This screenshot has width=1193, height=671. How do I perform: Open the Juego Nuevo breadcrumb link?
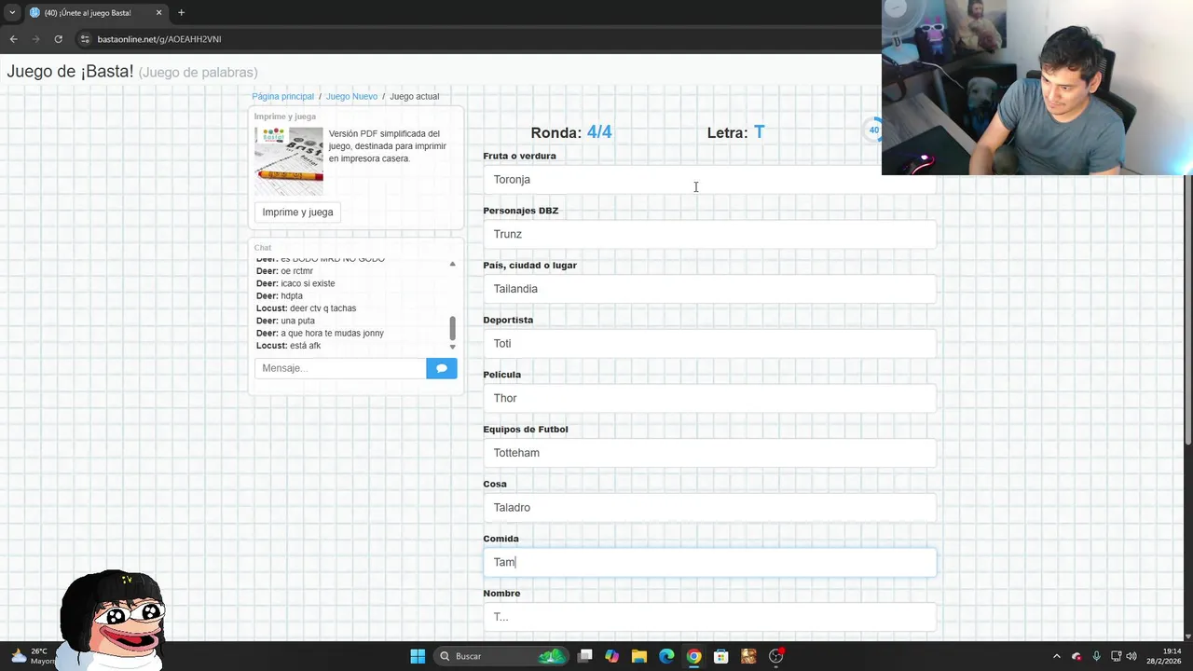coord(351,97)
